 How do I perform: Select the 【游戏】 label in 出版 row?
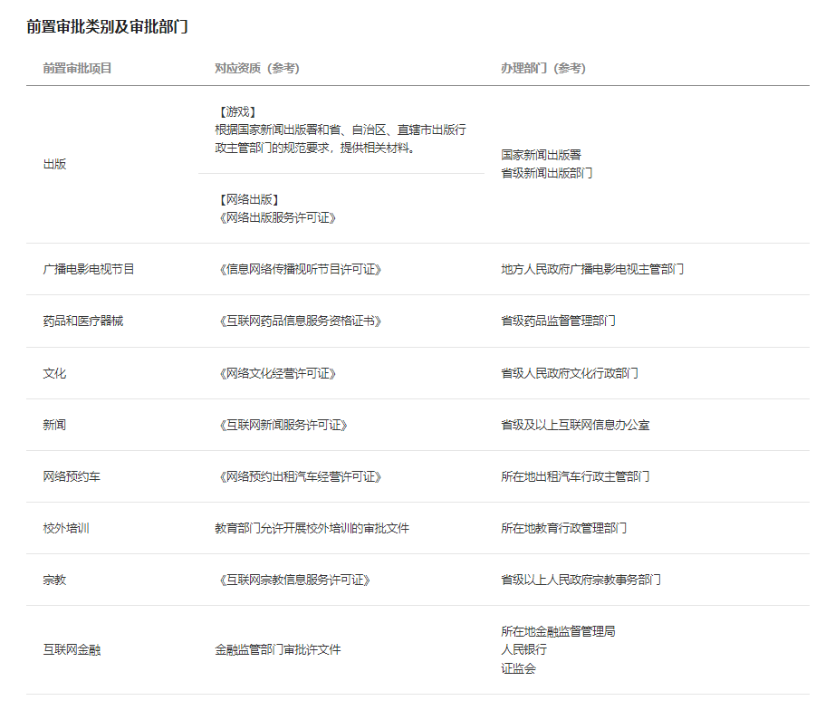[x=237, y=112]
